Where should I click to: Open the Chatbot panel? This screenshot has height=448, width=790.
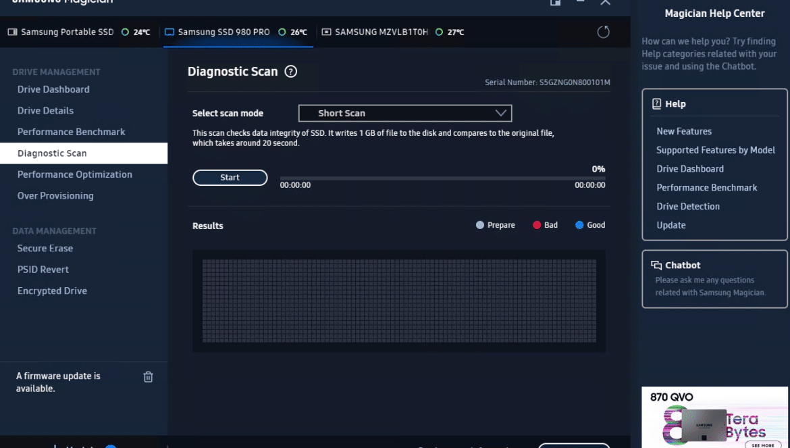(714, 278)
